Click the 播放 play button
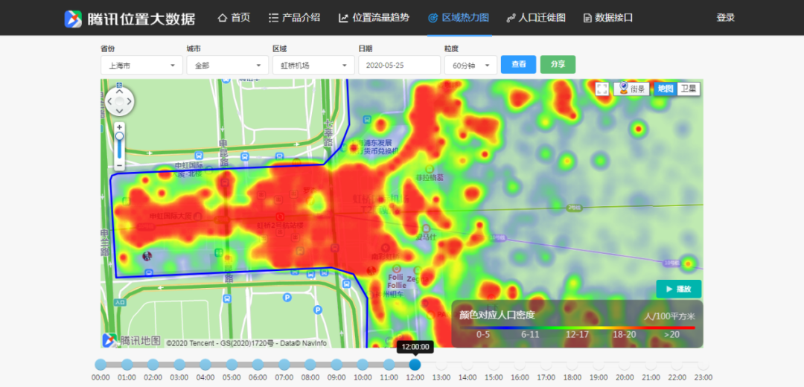 pos(679,289)
